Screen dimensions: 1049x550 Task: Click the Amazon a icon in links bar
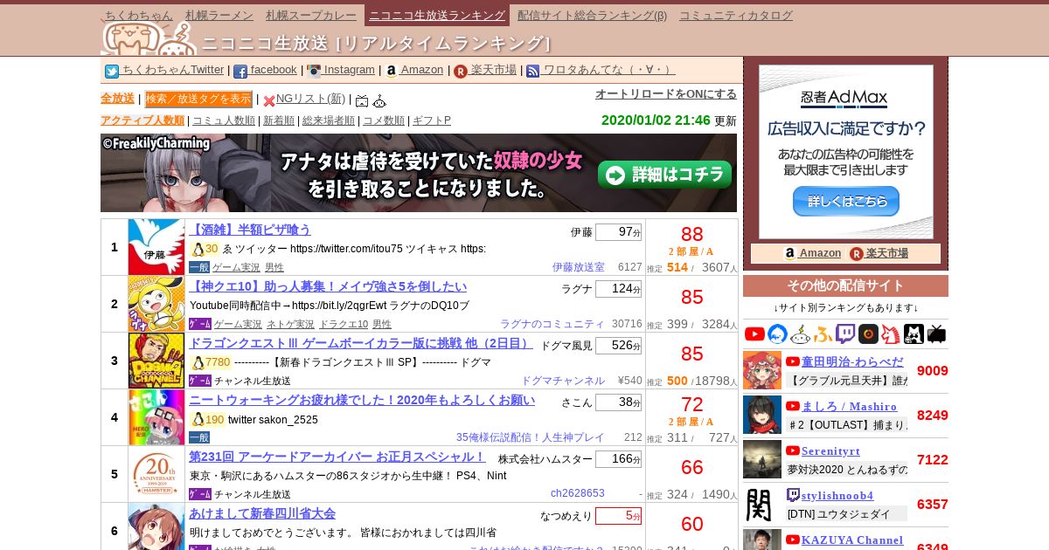point(391,72)
